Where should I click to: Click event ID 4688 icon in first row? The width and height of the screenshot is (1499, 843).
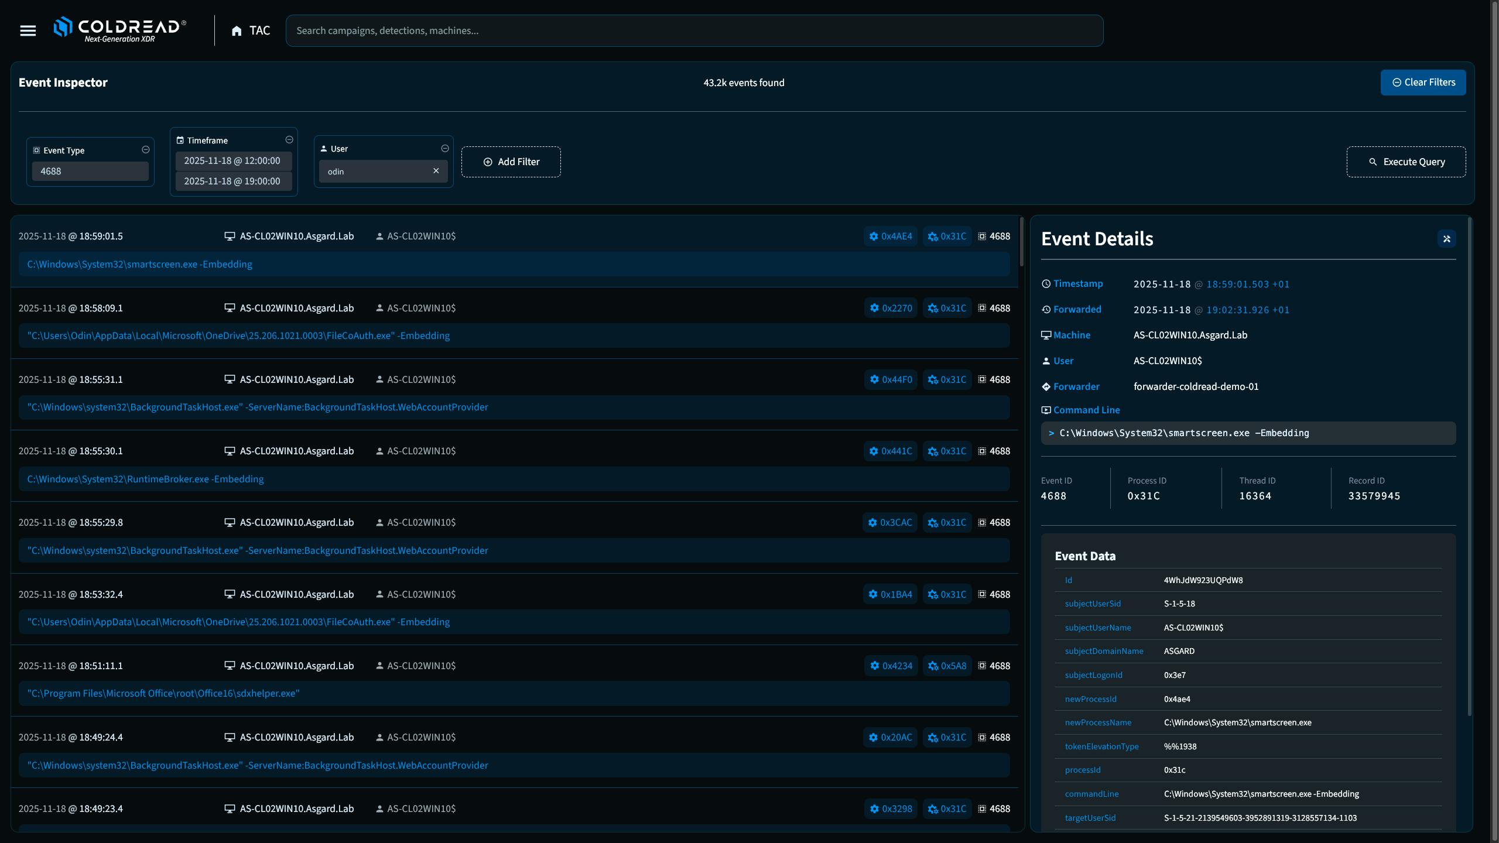pos(982,237)
